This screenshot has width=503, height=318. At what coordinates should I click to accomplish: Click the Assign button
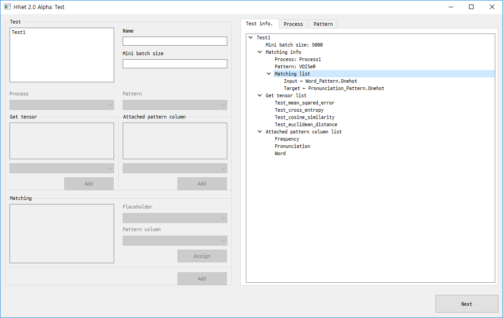tap(202, 256)
